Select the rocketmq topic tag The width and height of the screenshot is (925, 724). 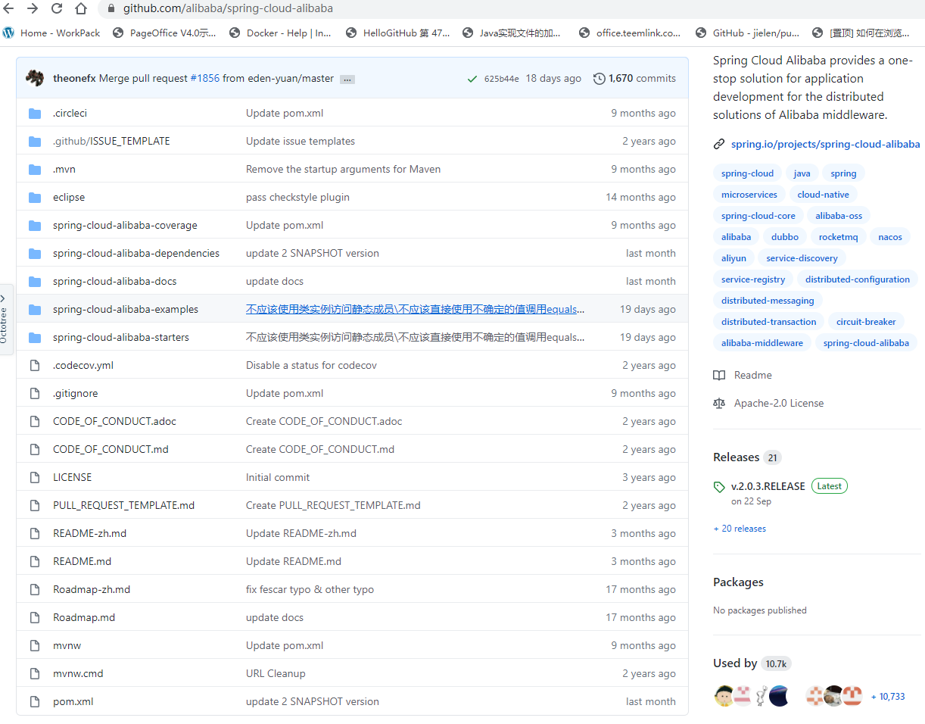tap(838, 237)
